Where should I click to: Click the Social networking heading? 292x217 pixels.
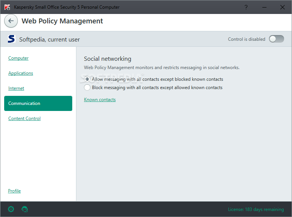point(108,59)
